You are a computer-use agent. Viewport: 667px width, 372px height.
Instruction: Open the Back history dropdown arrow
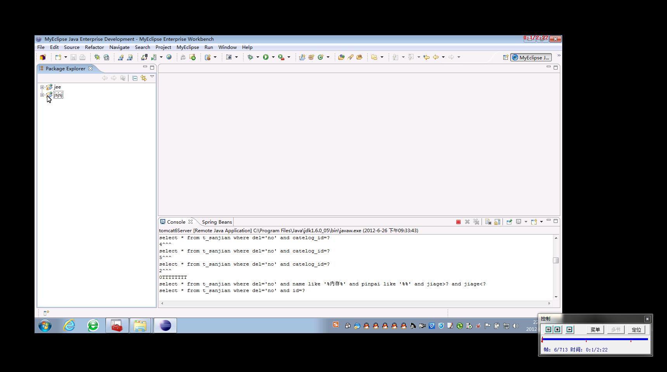click(443, 57)
